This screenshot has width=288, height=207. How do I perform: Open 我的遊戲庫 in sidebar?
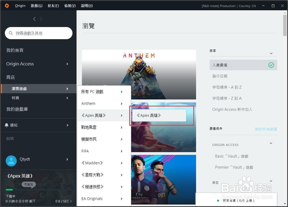coord(17,109)
